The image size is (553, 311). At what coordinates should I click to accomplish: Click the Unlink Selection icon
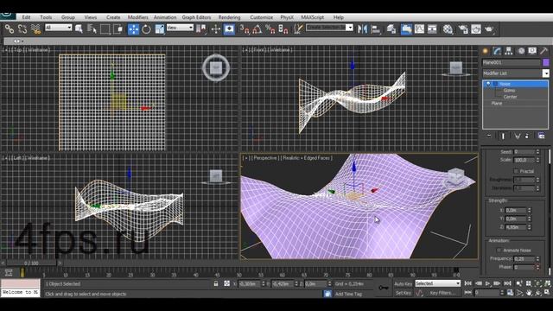[x=22, y=29]
